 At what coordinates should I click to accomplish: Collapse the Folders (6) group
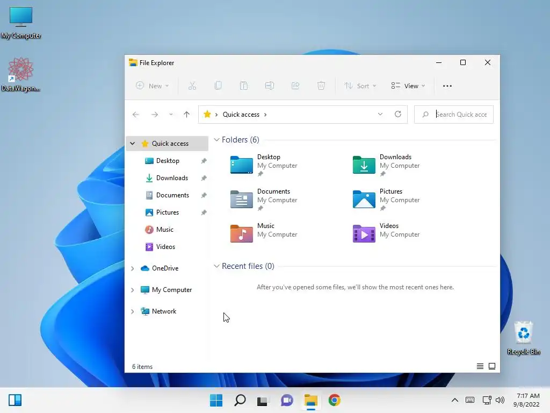pos(217,140)
